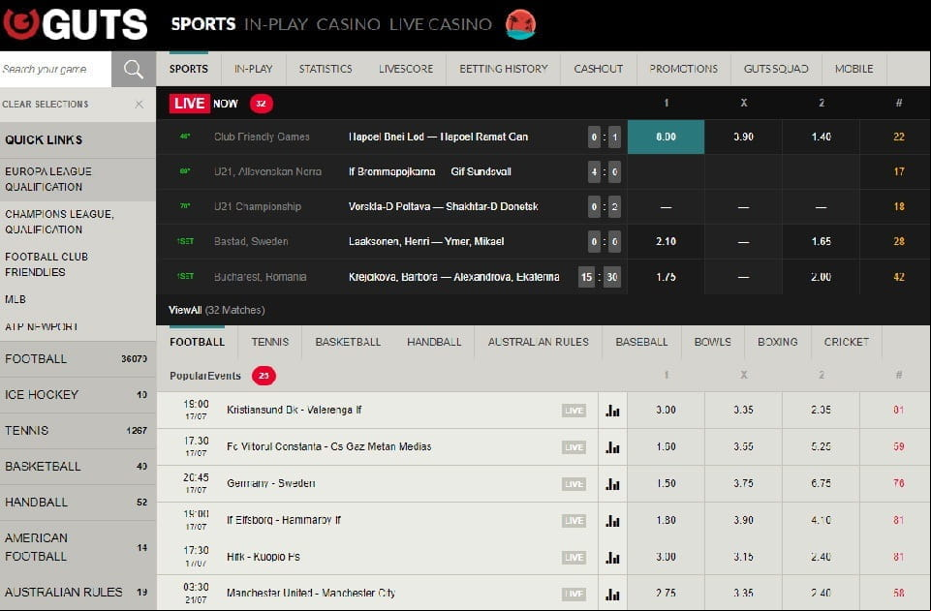Open the BETTING HISTORY tab
Viewport: 931px width, 611px height.
[504, 69]
